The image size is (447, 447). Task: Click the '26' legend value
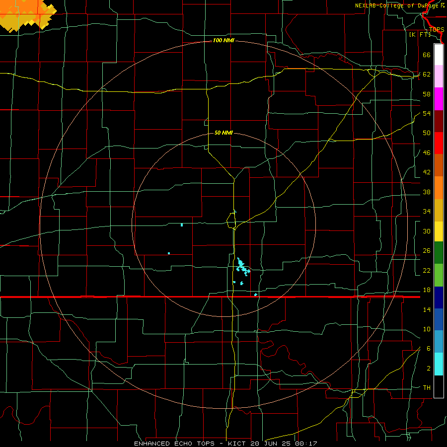click(427, 251)
